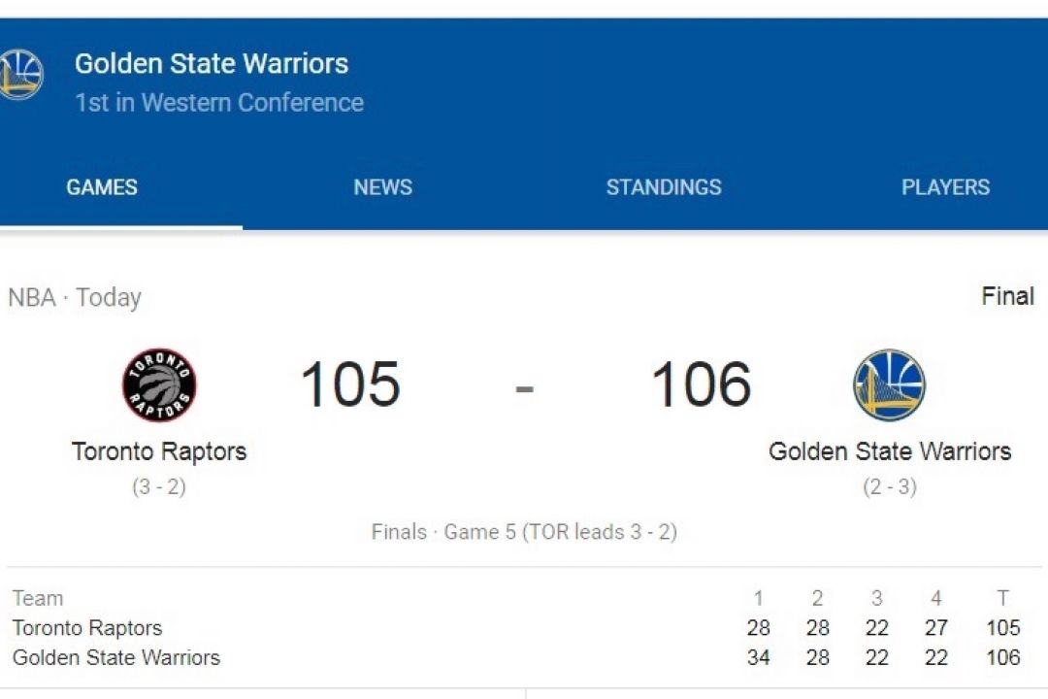The image size is (1048, 699).
Task: Click the Warriors logo in blue header
Action: click(x=20, y=74)
